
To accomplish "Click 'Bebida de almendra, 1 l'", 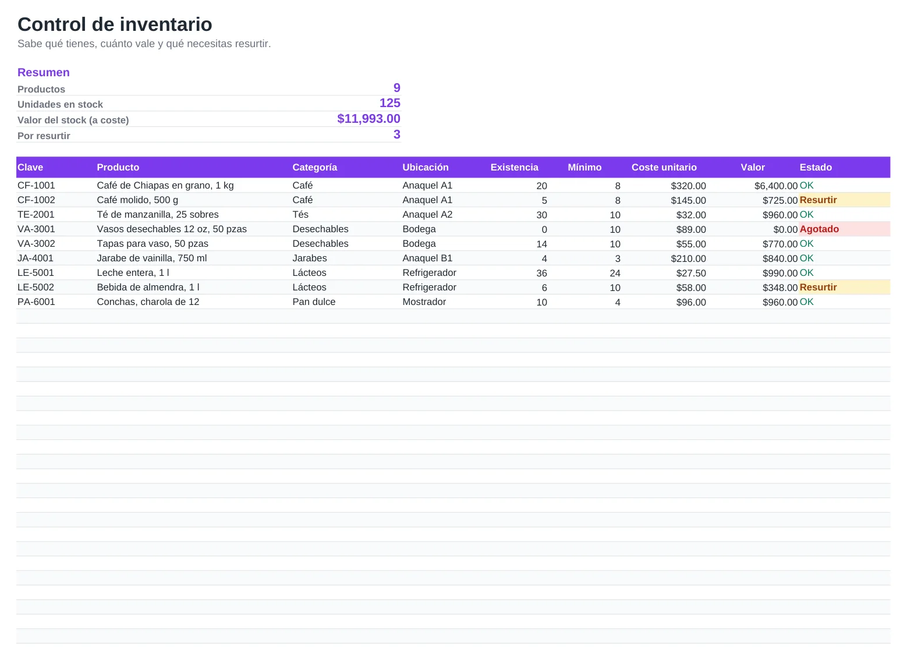I will [148, 287].
